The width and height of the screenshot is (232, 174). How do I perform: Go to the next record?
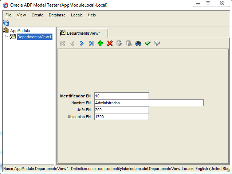click(82, 43)
